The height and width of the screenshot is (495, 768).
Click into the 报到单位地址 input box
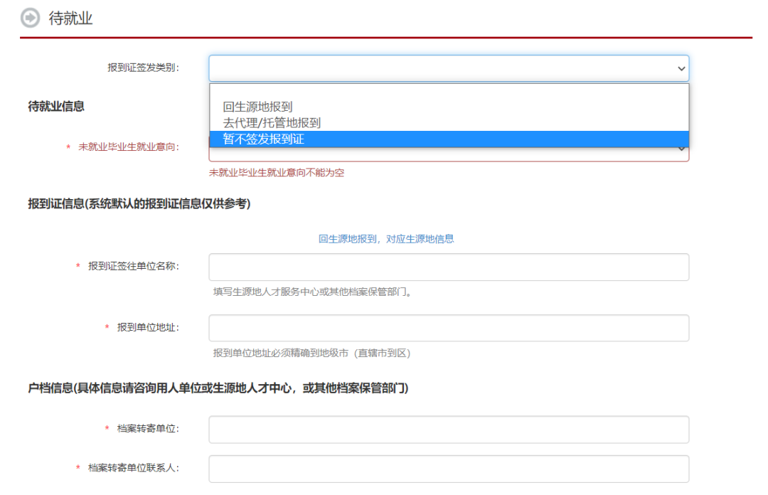click(x=448, y=328)
